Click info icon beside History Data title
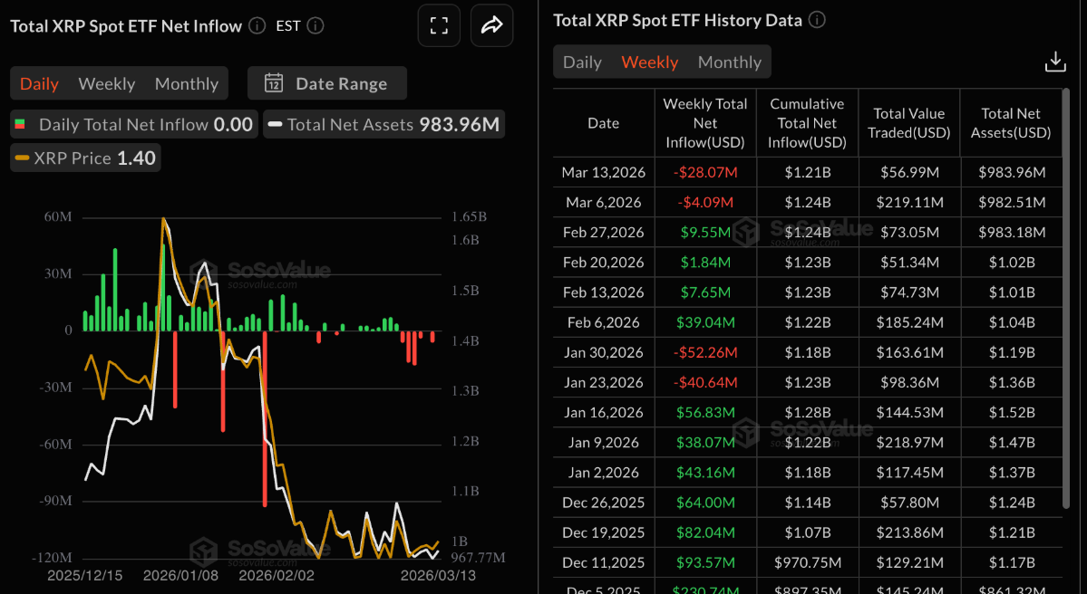 [817, 19]
